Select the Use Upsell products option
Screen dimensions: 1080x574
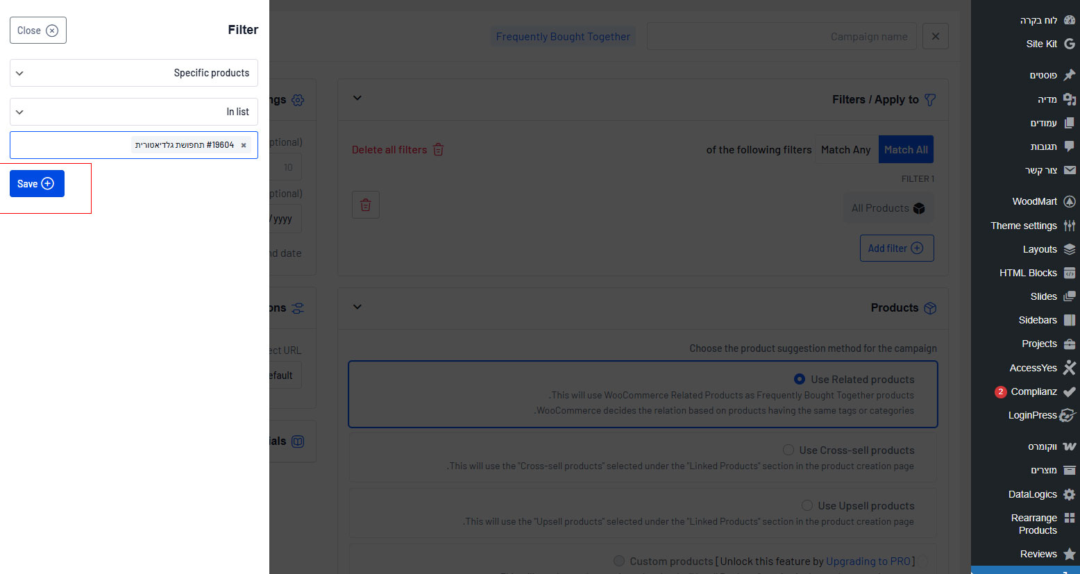807,505
